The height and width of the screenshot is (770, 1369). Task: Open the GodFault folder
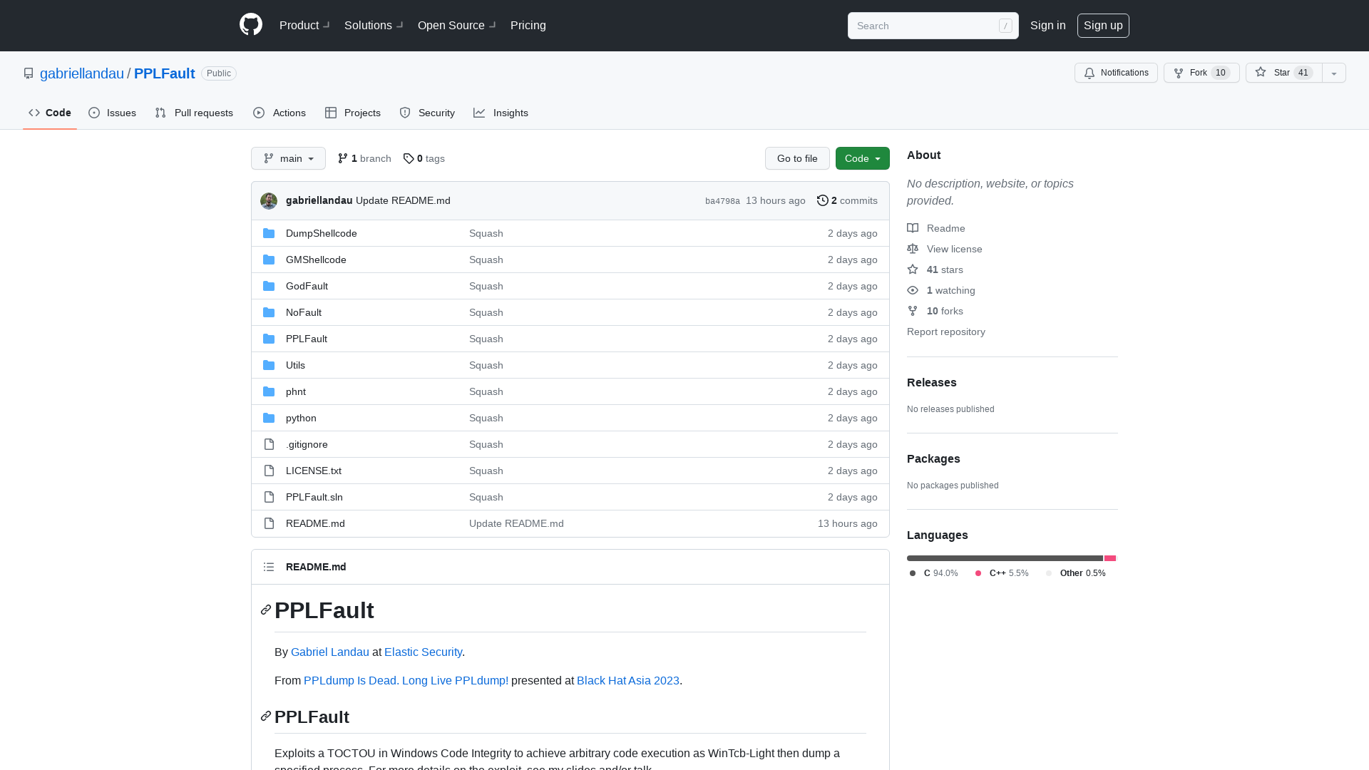307,285
